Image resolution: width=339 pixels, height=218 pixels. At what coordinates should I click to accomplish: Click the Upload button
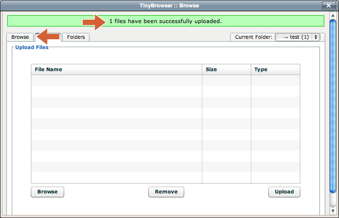coord(284,192)
